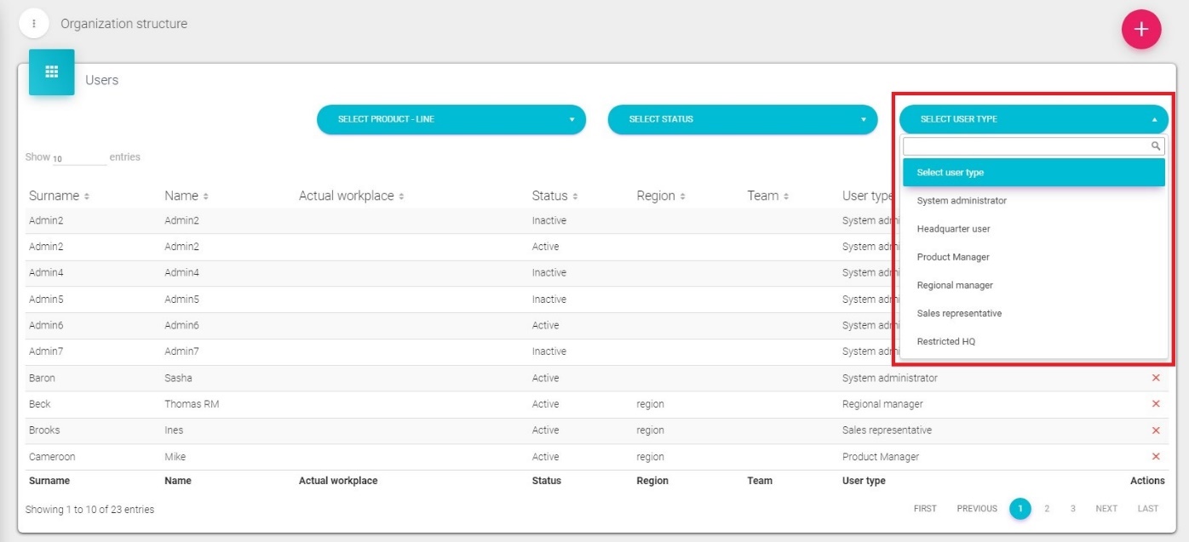The width and height of the screenshot is (1189, 542).
Task: Remove Beck Thomas RM using red X
Action: (x=1156, y=404)
